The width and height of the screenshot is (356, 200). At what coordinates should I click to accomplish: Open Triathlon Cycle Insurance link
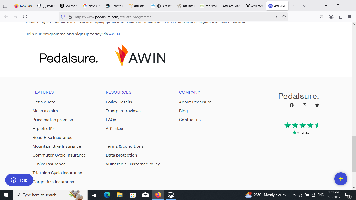click(57, 173)
